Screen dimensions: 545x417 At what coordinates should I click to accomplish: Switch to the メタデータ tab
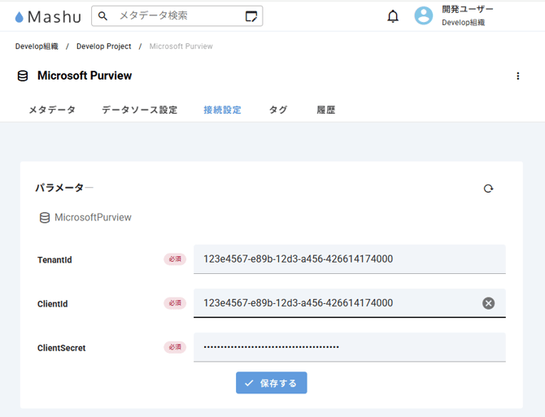pos(52,110)
